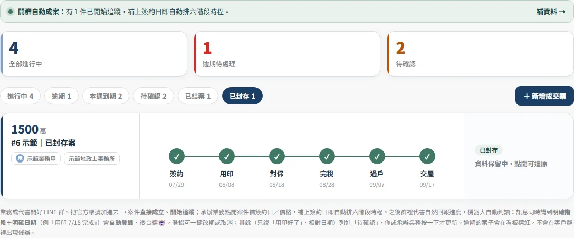Viewport: 574px width, 238px height.
Task: Click the 1500 萬 price value
Action: pos(28,129)
